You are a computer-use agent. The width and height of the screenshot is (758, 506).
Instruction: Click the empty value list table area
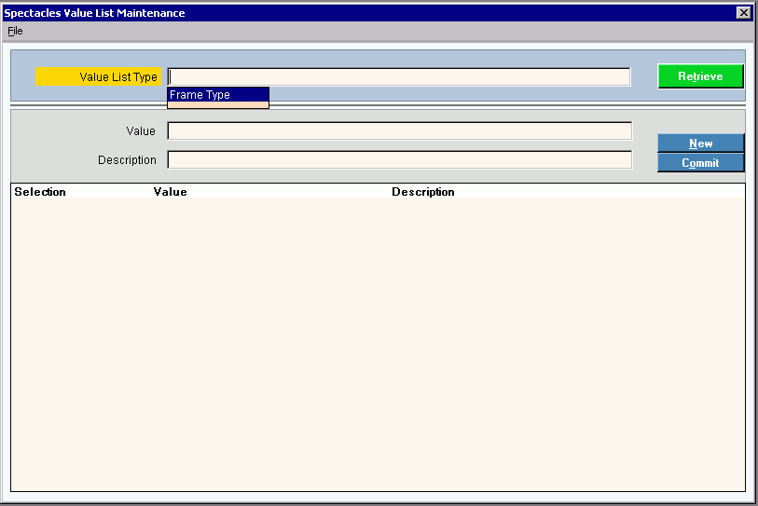tap(378, 345)
